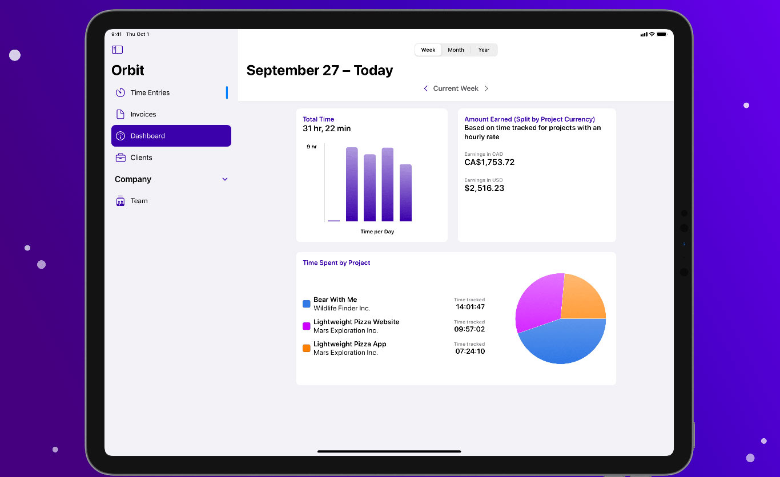This screenshot has height=477, width=780.
Task: Click the tallest first full bar in chart
Action: pos(352,184)
